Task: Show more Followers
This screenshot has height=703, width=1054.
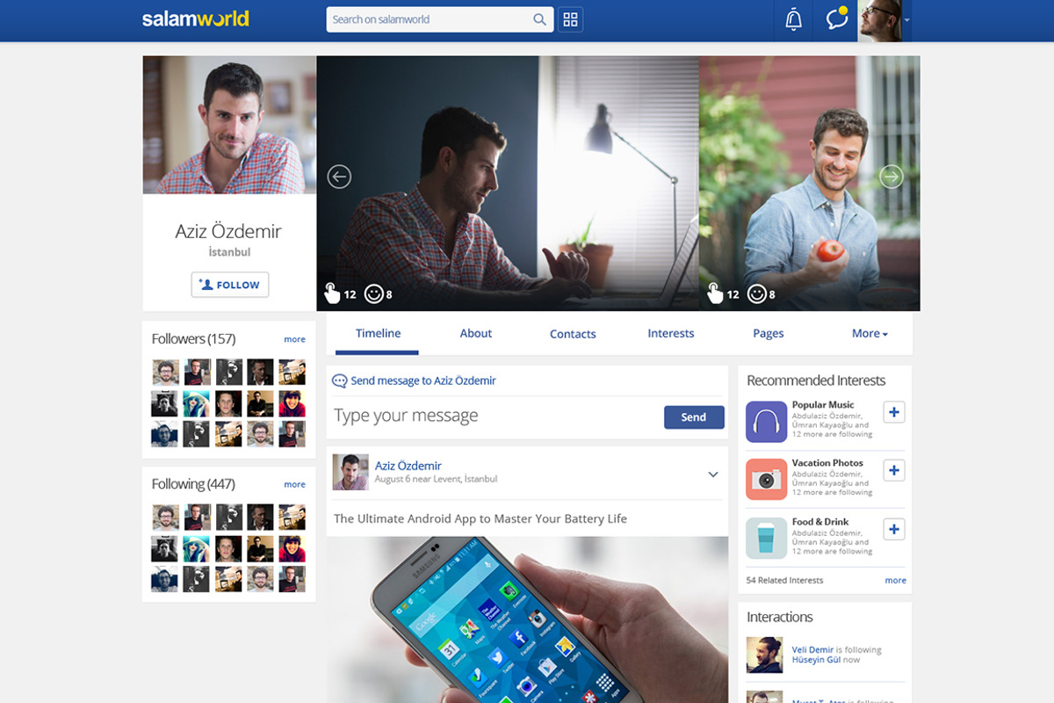Action: [294, 339]
